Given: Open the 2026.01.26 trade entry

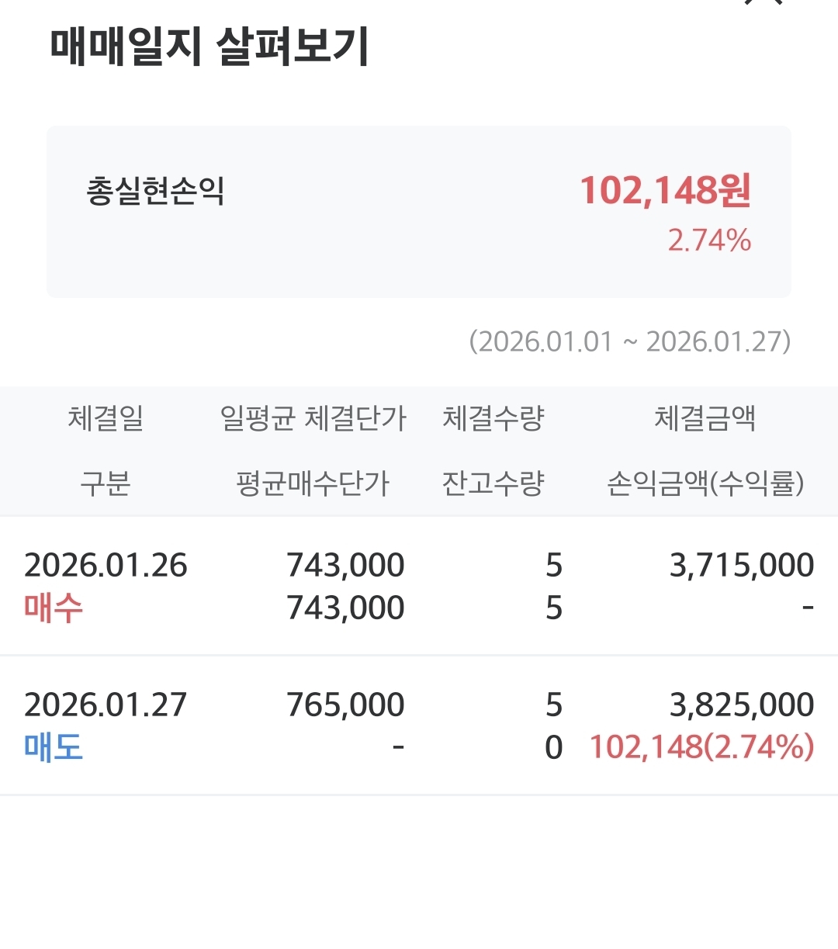Looking at the screenshot, I should point(419,586).
